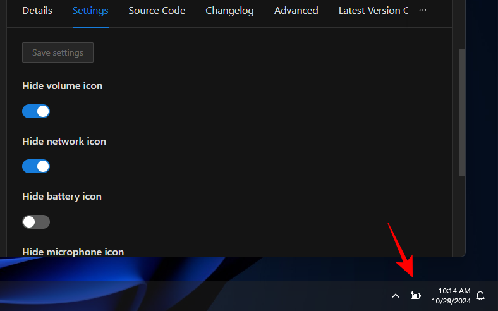
Task: Expand the tab overflow ellipsis menu
Action: click(x=423, y=11)
